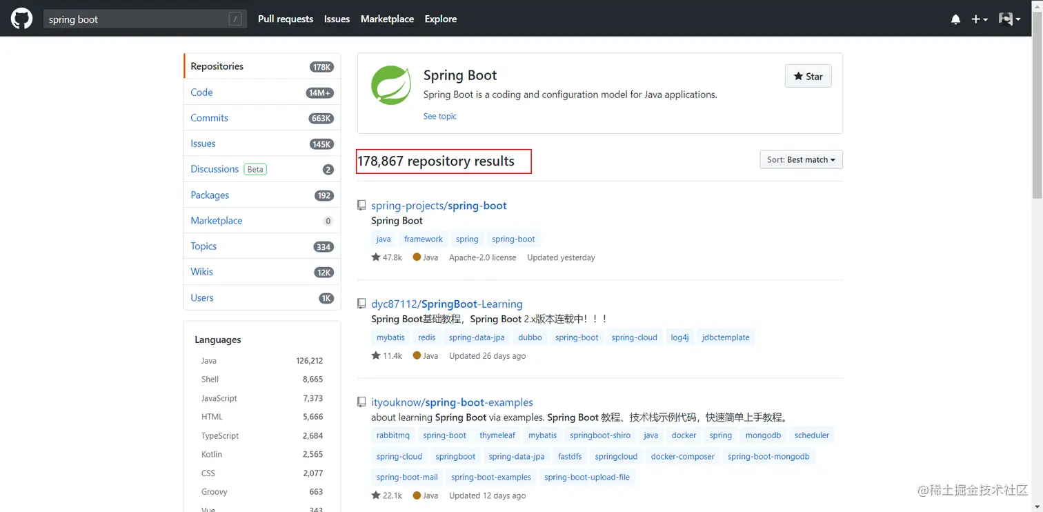1043x512 pixels.
Task: Follow the See topic link
Action: pos(440,116)
